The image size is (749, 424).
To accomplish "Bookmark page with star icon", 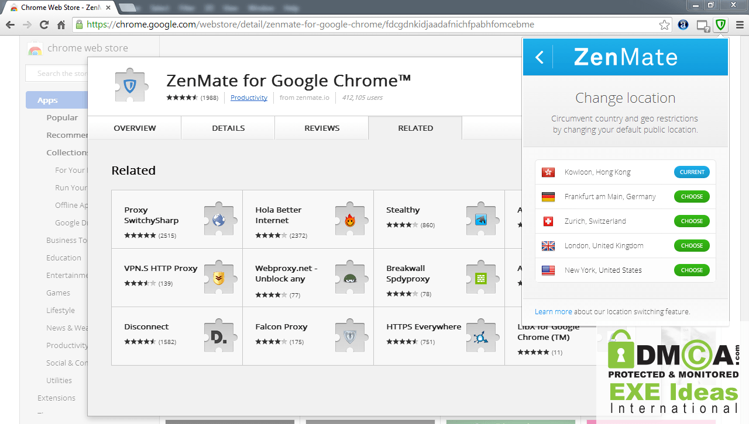I will [x=664, y=25].
